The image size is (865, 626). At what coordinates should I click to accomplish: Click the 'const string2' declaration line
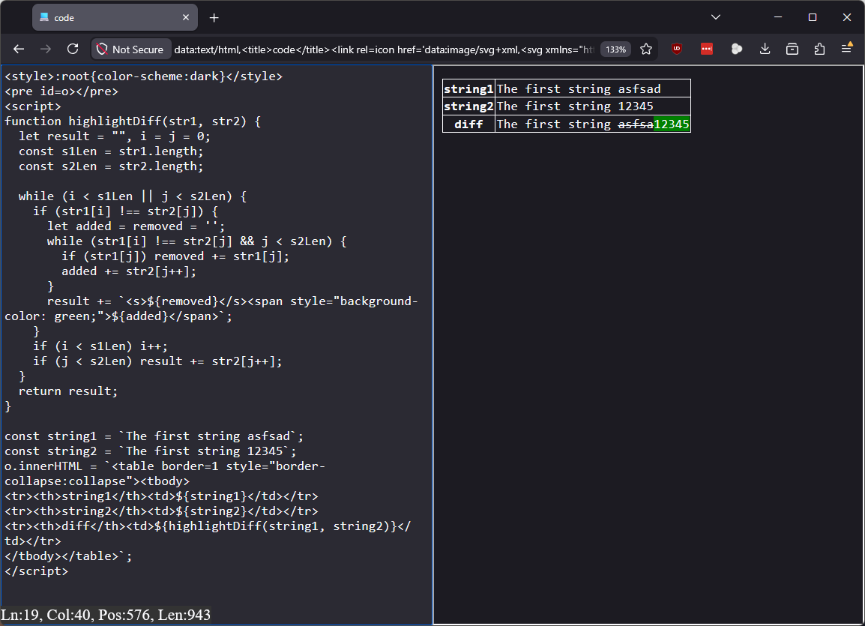point(150,451)
